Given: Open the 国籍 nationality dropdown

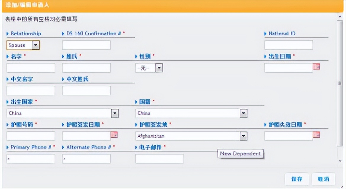Looking at the screenshot, I should 243,113.
